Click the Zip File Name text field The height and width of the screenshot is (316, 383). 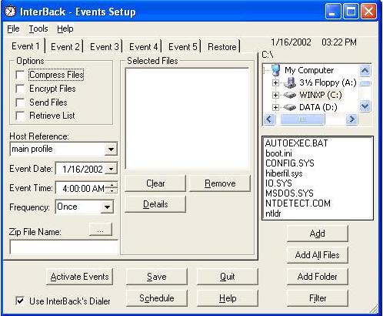(x=64, y=247)
